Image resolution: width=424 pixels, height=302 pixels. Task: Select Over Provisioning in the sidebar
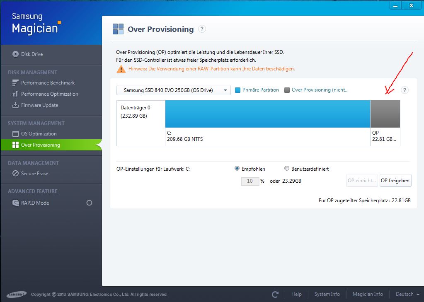click(40, 145)
